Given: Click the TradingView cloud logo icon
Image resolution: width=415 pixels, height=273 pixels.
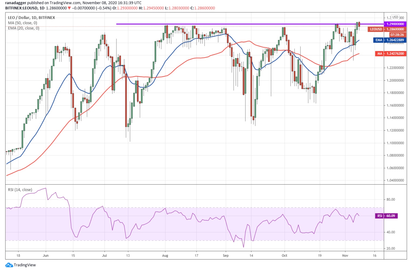Looking at the screenshot, I should click(x=9, y=265).
